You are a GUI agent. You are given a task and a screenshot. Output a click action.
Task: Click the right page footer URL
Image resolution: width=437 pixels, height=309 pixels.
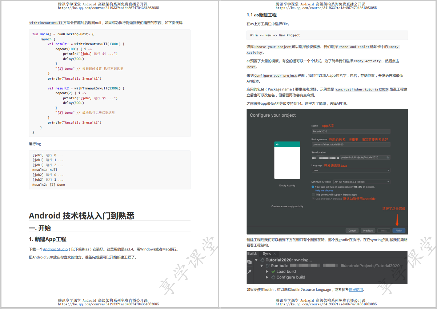click(x=326, y=304)
